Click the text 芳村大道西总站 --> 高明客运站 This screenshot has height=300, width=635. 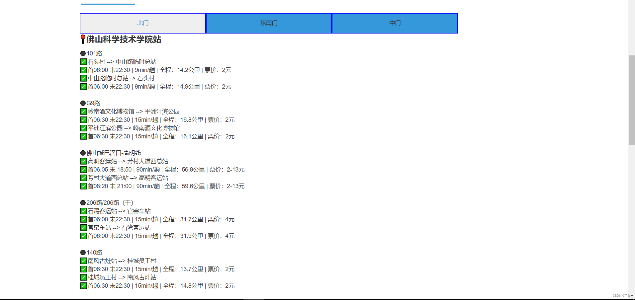(x=128, y=178)
